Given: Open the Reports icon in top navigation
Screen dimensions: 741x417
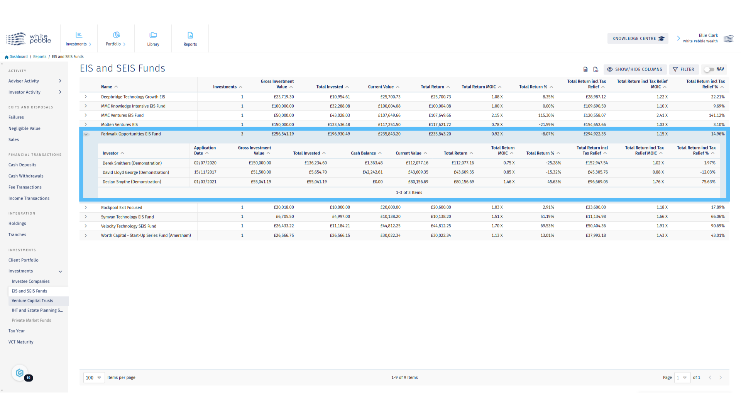Looking at the screenshot, I should pos(190,35).
